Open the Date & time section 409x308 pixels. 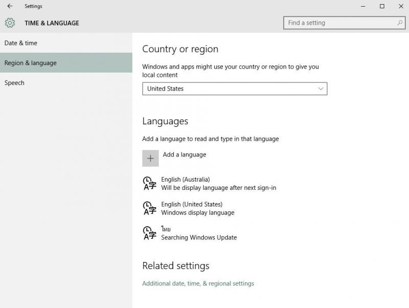[x=21, y=43]
